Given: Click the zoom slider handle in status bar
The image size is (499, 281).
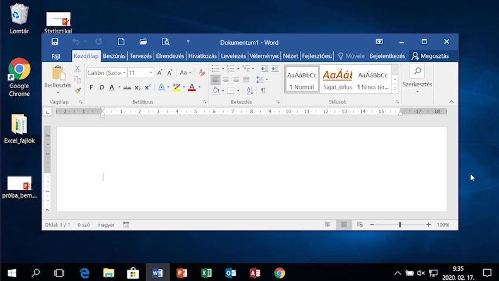Looking at the screenshot, I should click(400, 225).
